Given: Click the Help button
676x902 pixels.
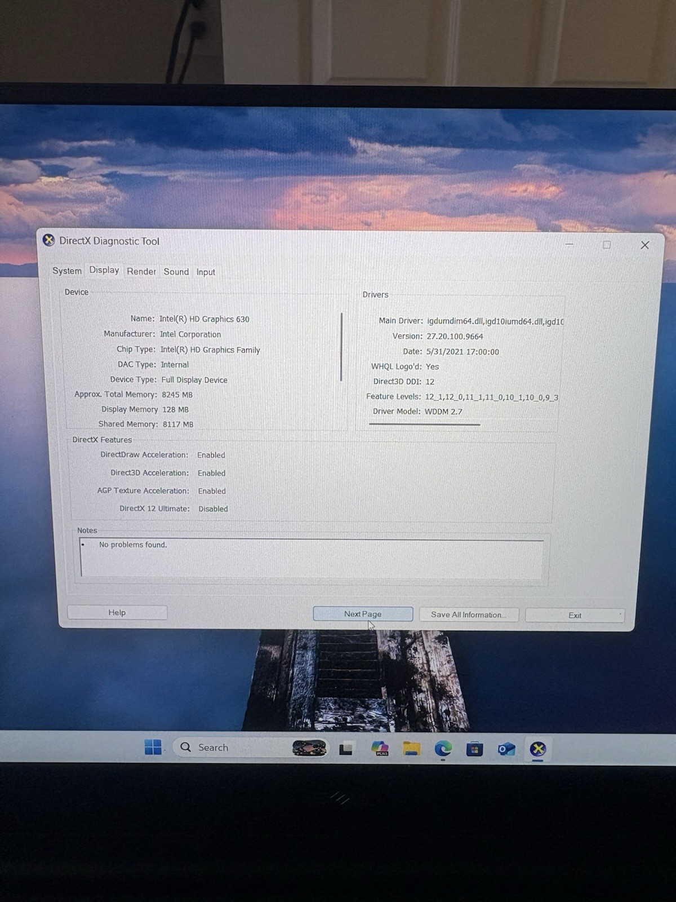Looking at the screenshot, I should tap(117, 612).
